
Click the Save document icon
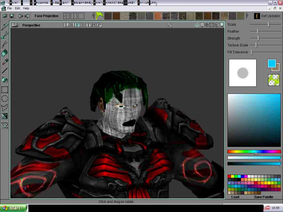tap(11, 16)
